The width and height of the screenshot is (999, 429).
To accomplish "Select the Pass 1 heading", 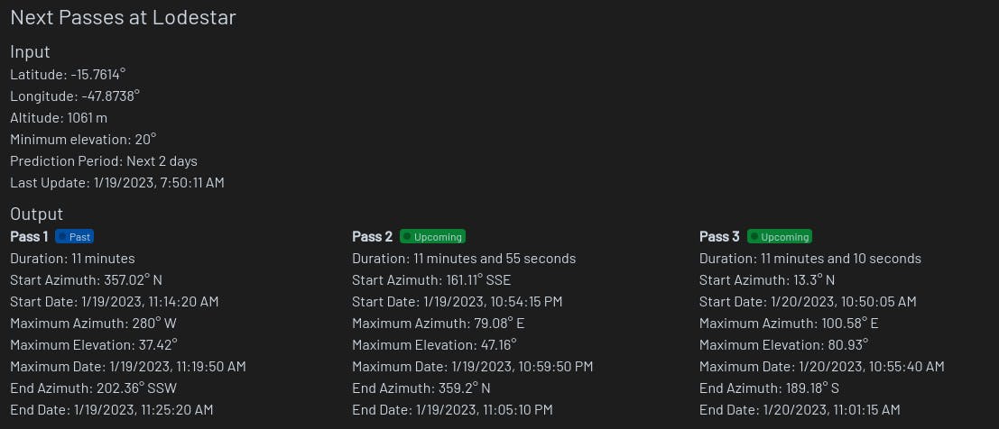I will tap(29, 236).
